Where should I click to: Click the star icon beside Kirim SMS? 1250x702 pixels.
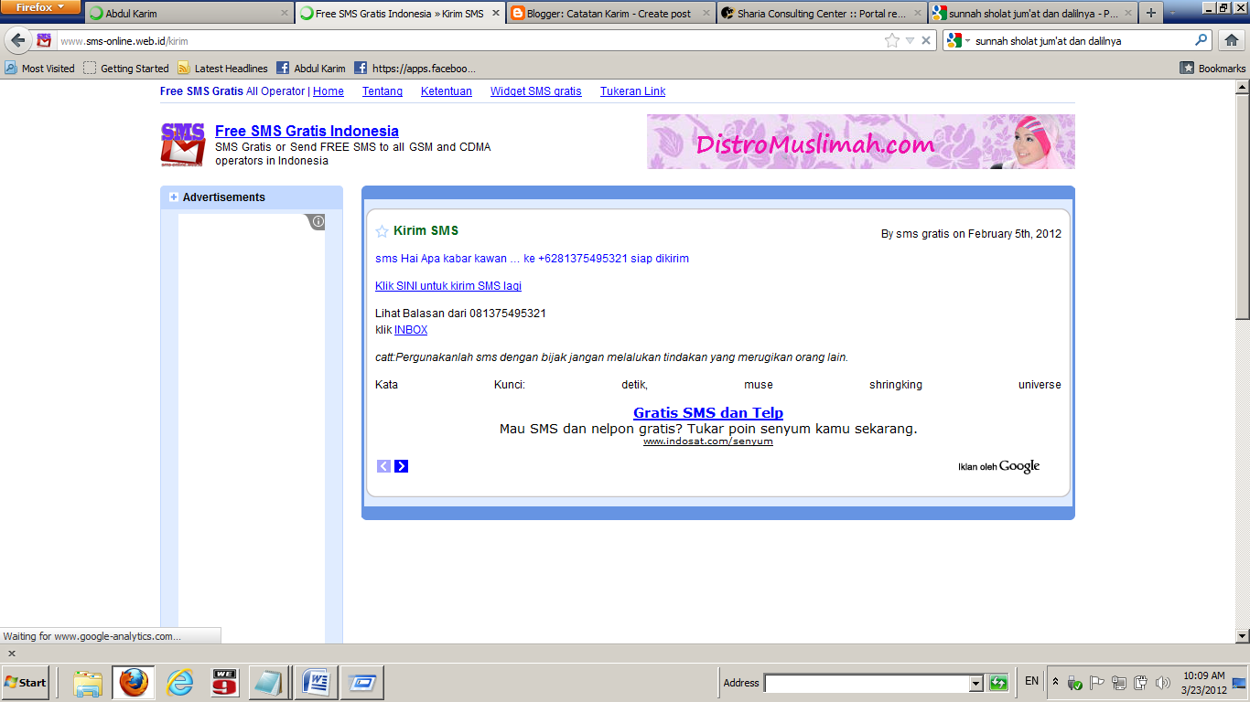click(x=382, y=231)
